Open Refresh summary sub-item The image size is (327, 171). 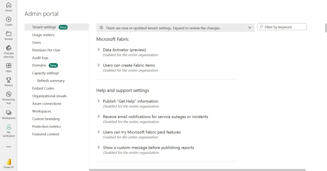(x=51, y=81)
